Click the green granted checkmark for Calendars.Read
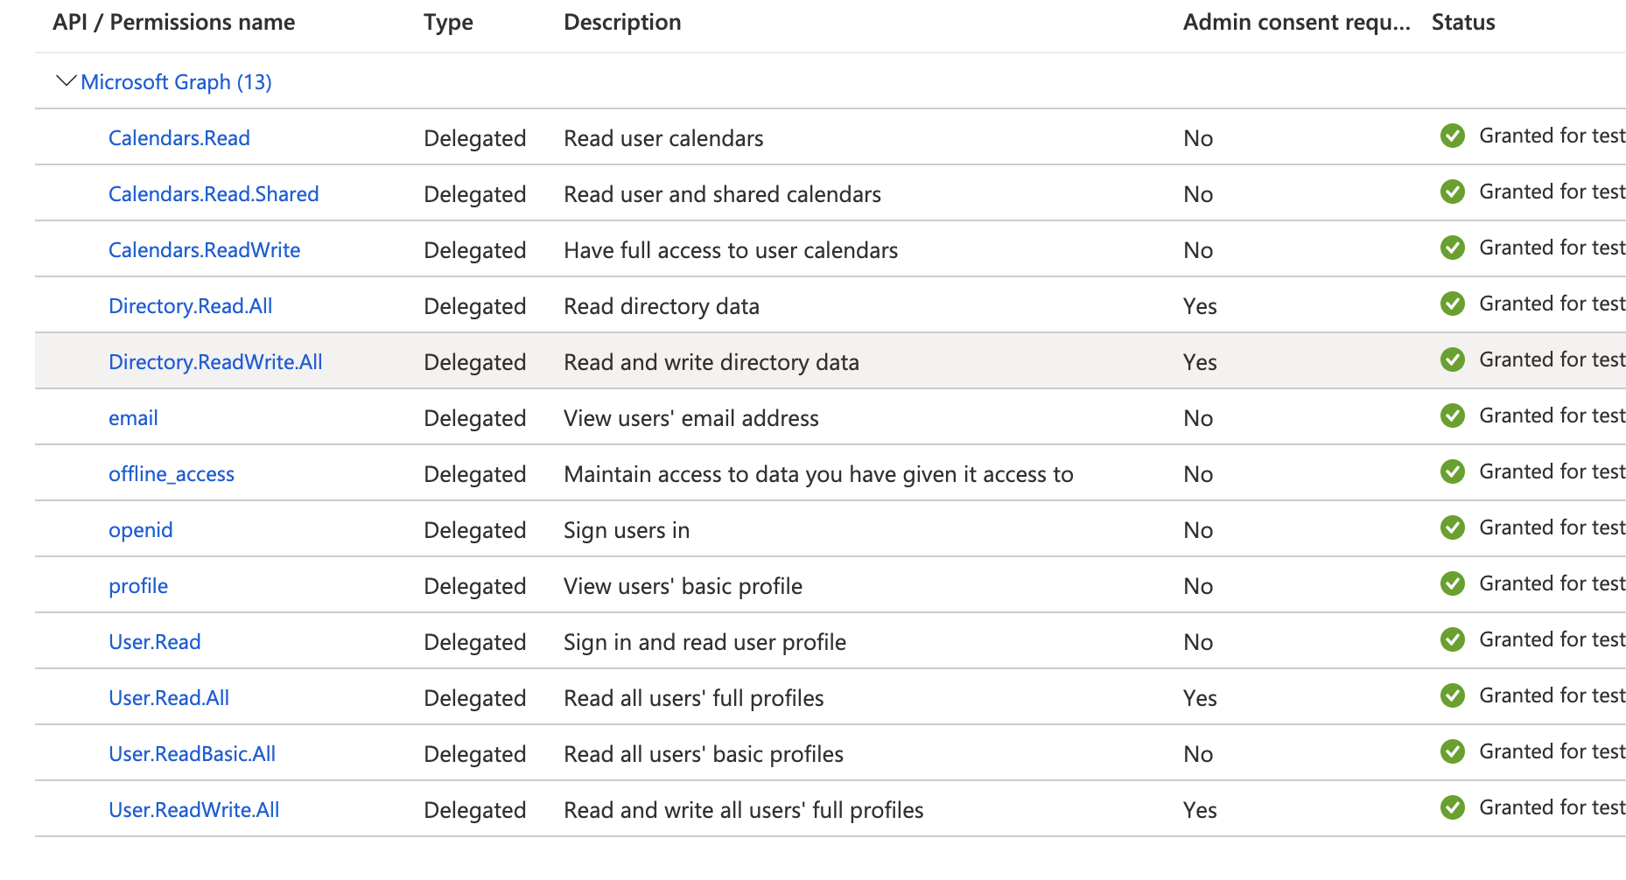This screenshot has width=1626, height=880. (x=1453, y=136)
